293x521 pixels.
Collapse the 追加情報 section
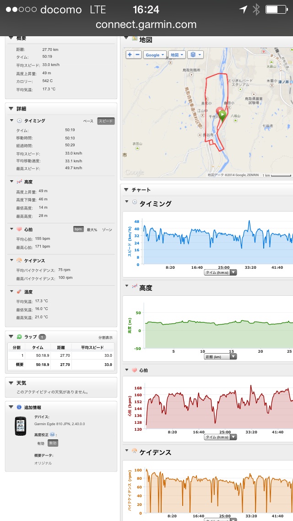11,407
